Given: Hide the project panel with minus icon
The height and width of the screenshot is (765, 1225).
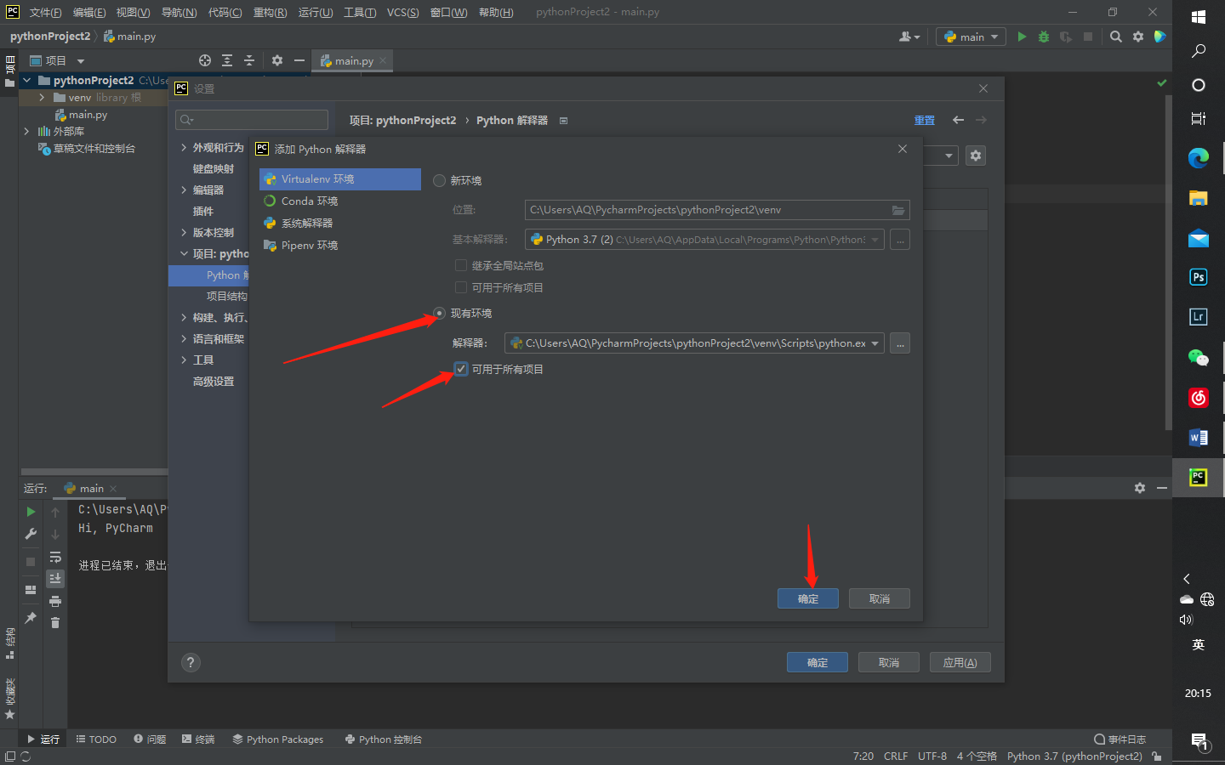Looking at the screenshot, I should coord(299,60).
